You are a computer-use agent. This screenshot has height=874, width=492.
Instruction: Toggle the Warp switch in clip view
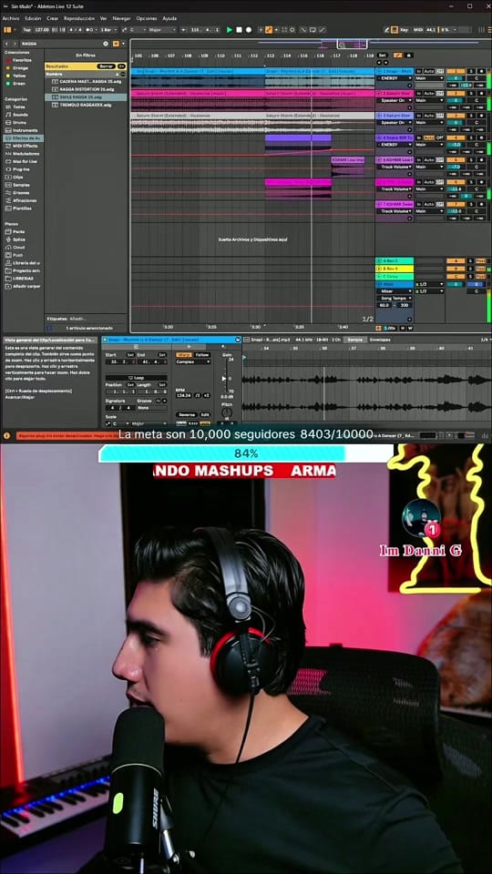point(183,354)
